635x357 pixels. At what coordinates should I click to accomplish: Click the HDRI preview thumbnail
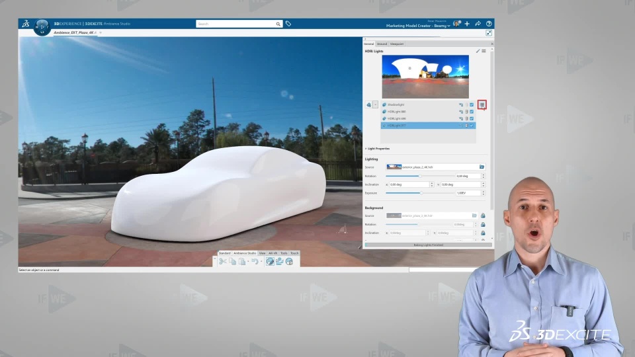[x=425, y=77]
